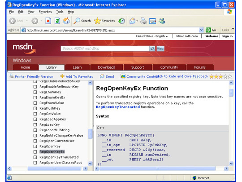
Task: Select RegOpenCurrentUser in the tree
Action: (57, 141)
